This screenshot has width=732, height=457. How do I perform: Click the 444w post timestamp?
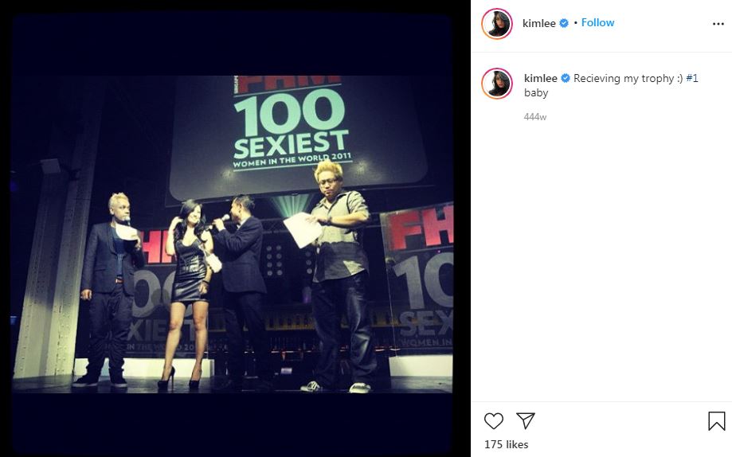(x=535, y=117)
